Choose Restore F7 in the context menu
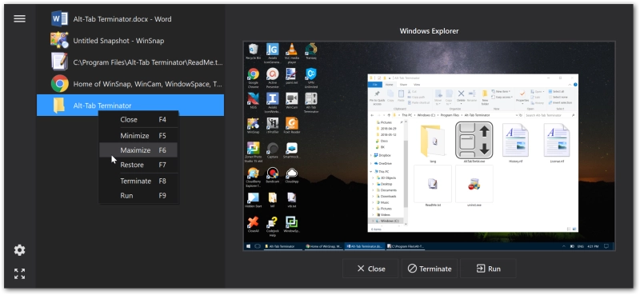The image size is (640, 295). [138, 165]
